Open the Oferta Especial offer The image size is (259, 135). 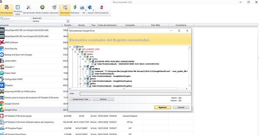pyautogui.click(x=101, y=10)
